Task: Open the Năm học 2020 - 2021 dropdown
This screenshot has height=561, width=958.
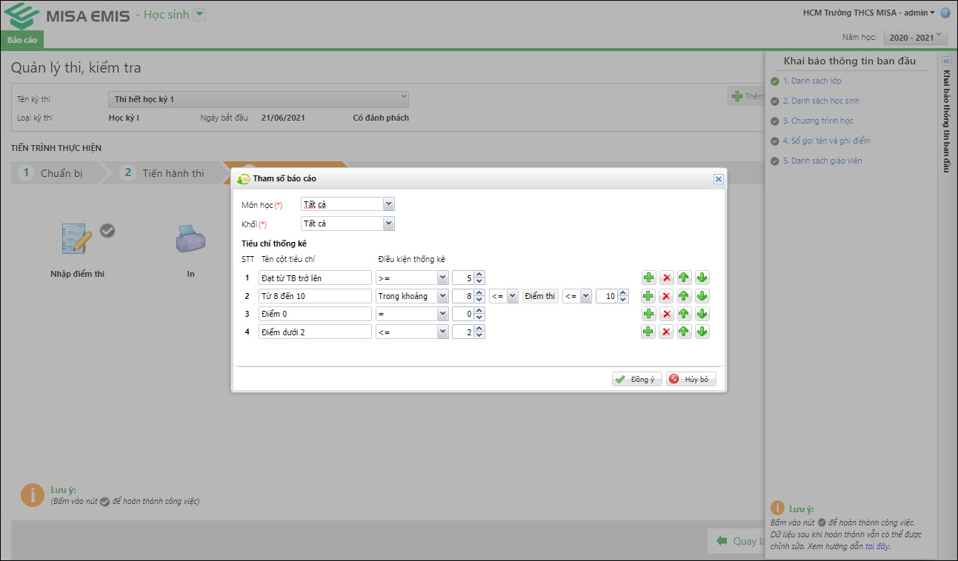Action: (916, 37)
